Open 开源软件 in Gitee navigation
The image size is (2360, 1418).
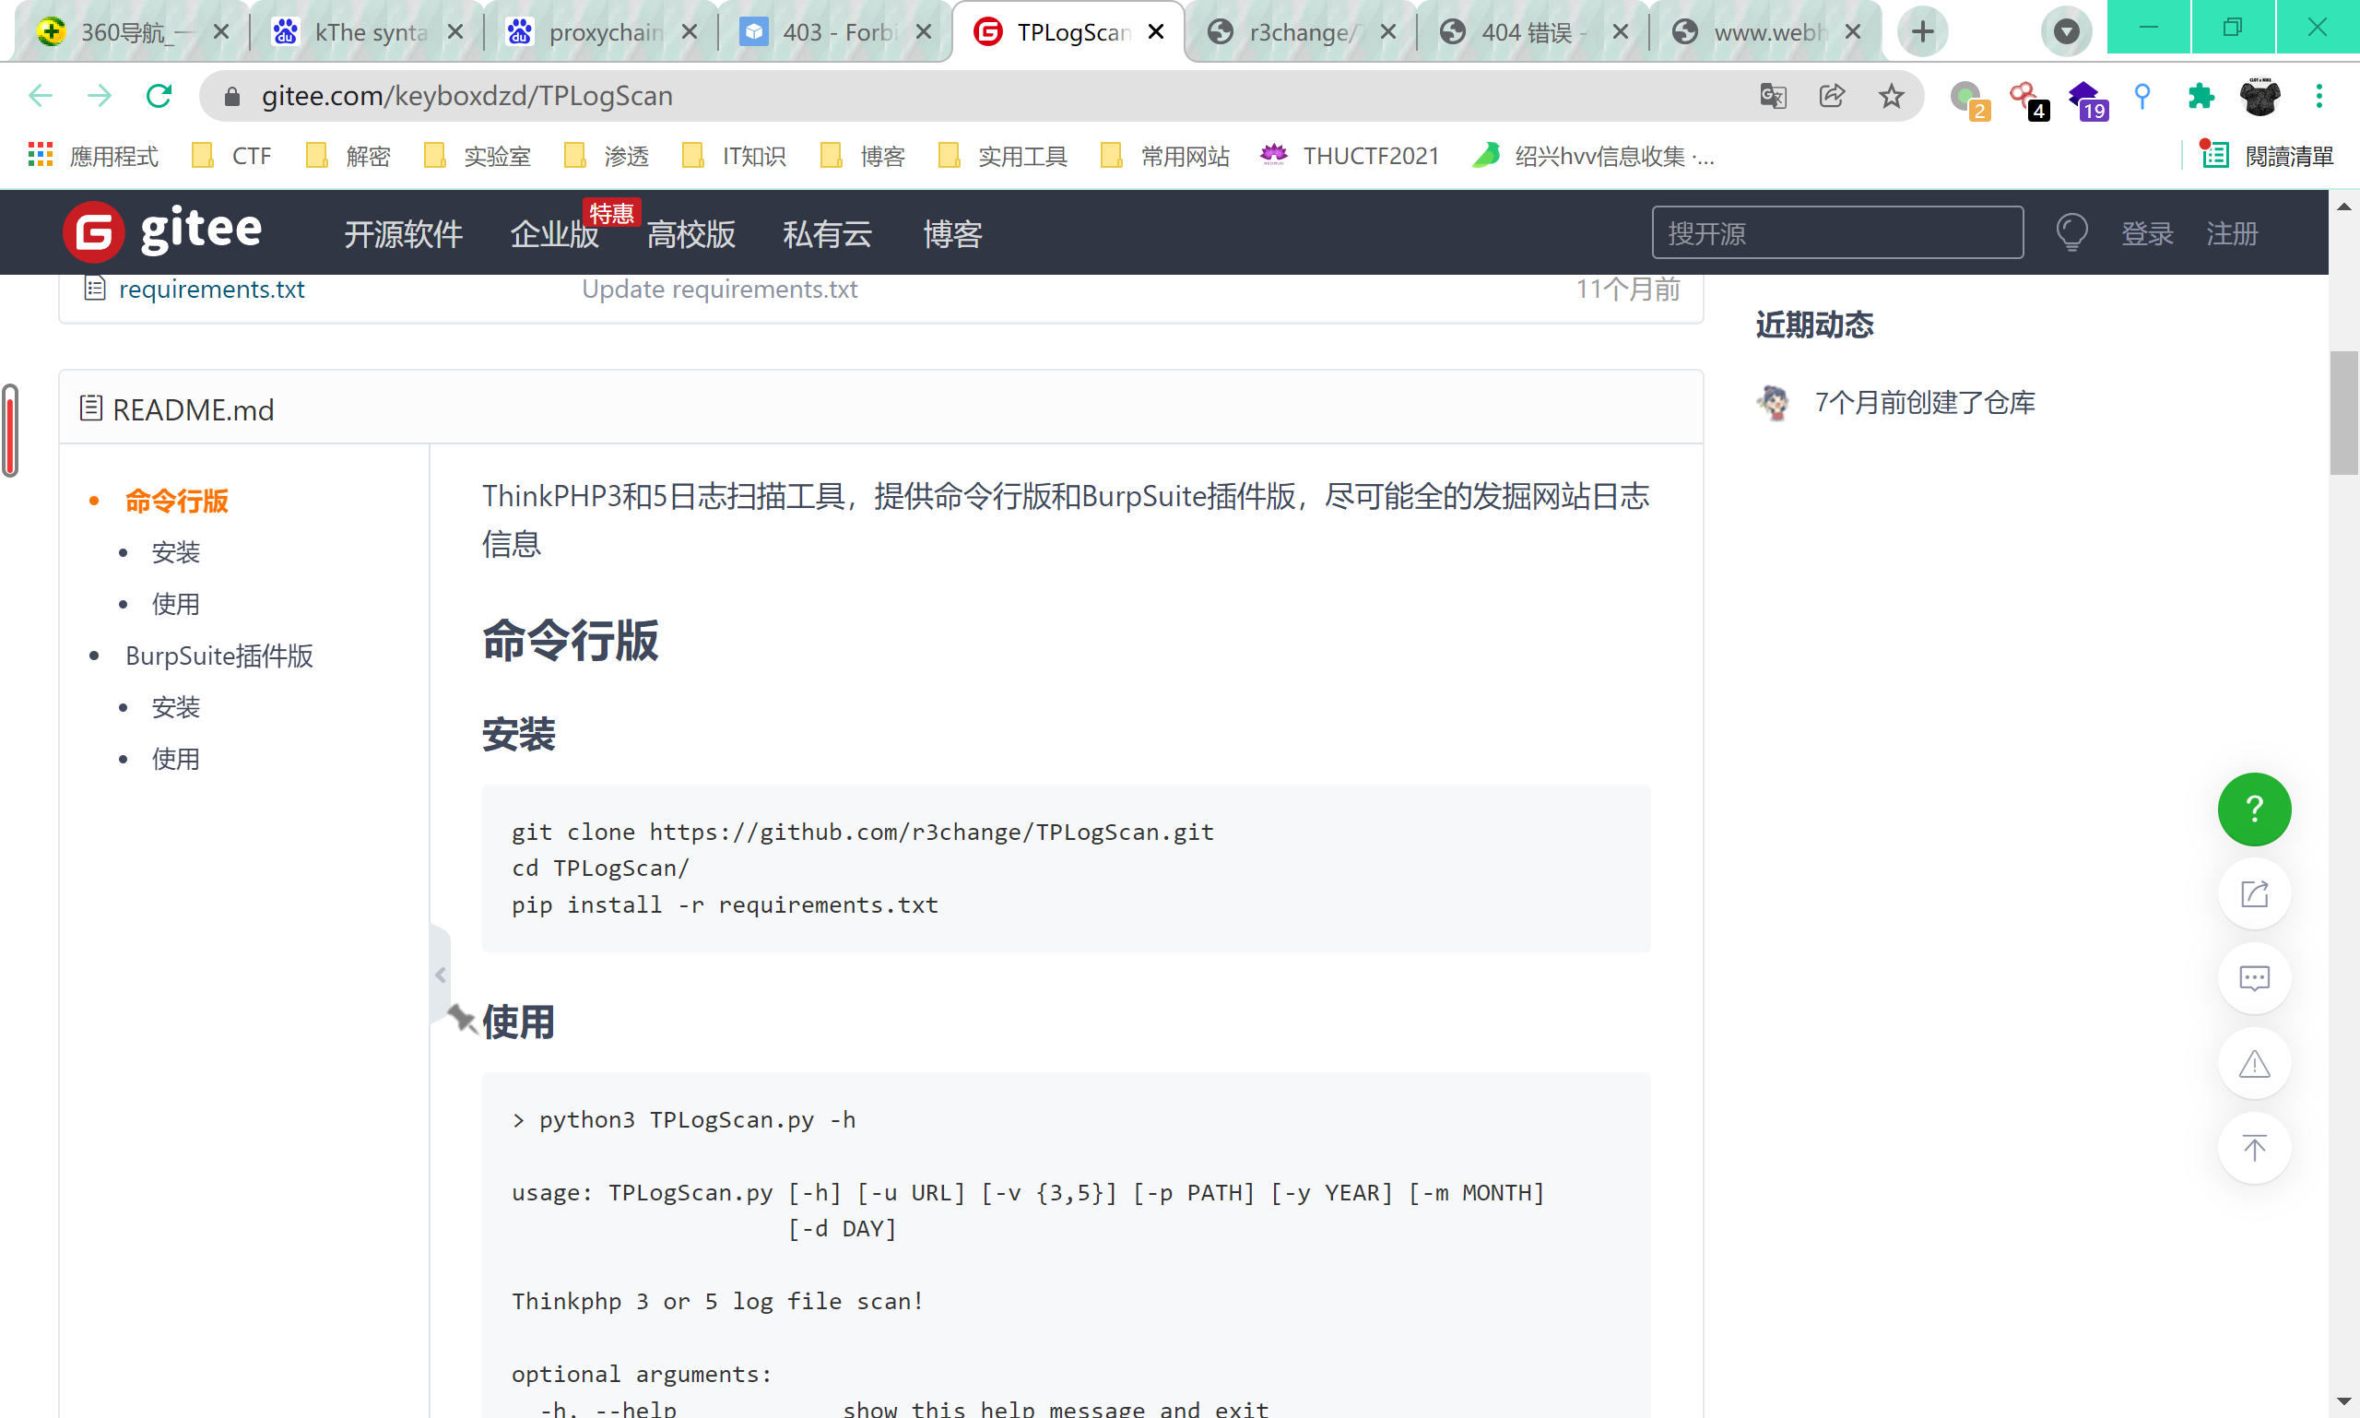[x=403, y=233]
